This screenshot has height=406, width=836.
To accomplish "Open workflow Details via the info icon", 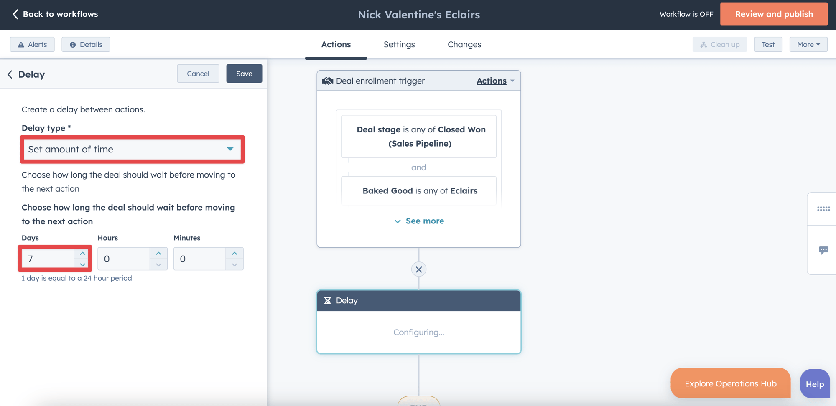I will pyautogui.click(x=74, y=44).
